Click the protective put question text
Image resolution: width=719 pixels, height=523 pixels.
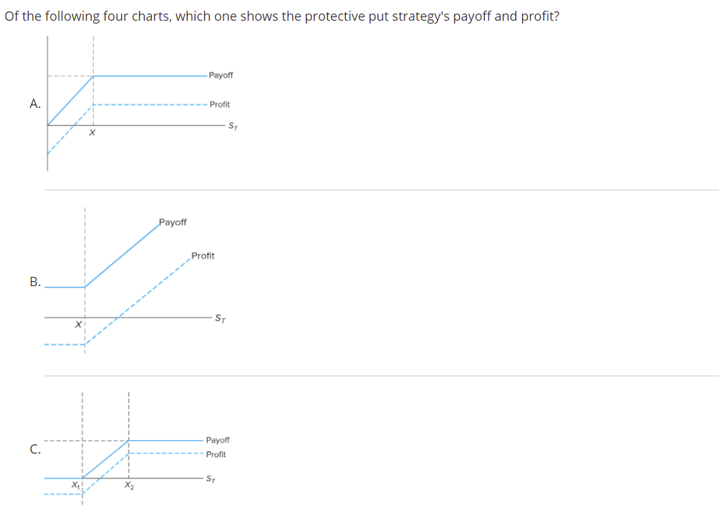pyautogui.click(x=281, y=16)
